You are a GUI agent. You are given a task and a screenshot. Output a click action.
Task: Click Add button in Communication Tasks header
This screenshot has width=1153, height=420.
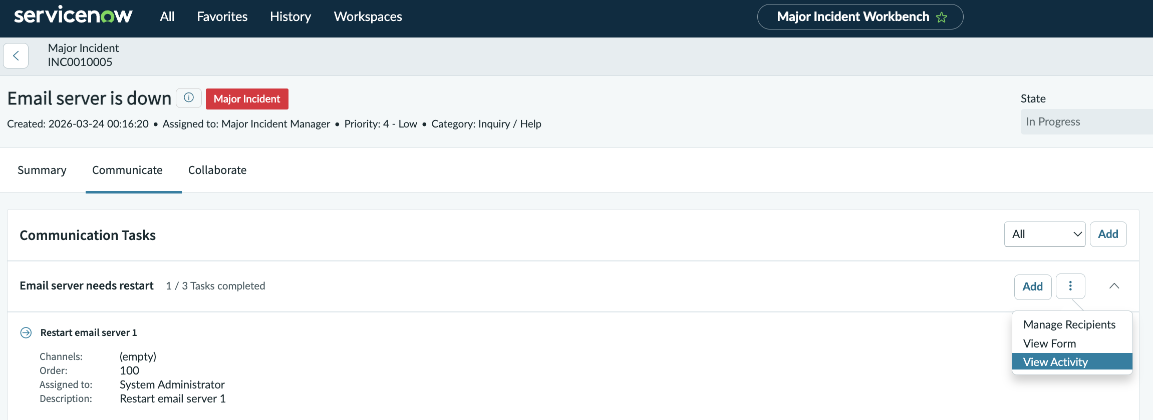tap(1108, 234)
